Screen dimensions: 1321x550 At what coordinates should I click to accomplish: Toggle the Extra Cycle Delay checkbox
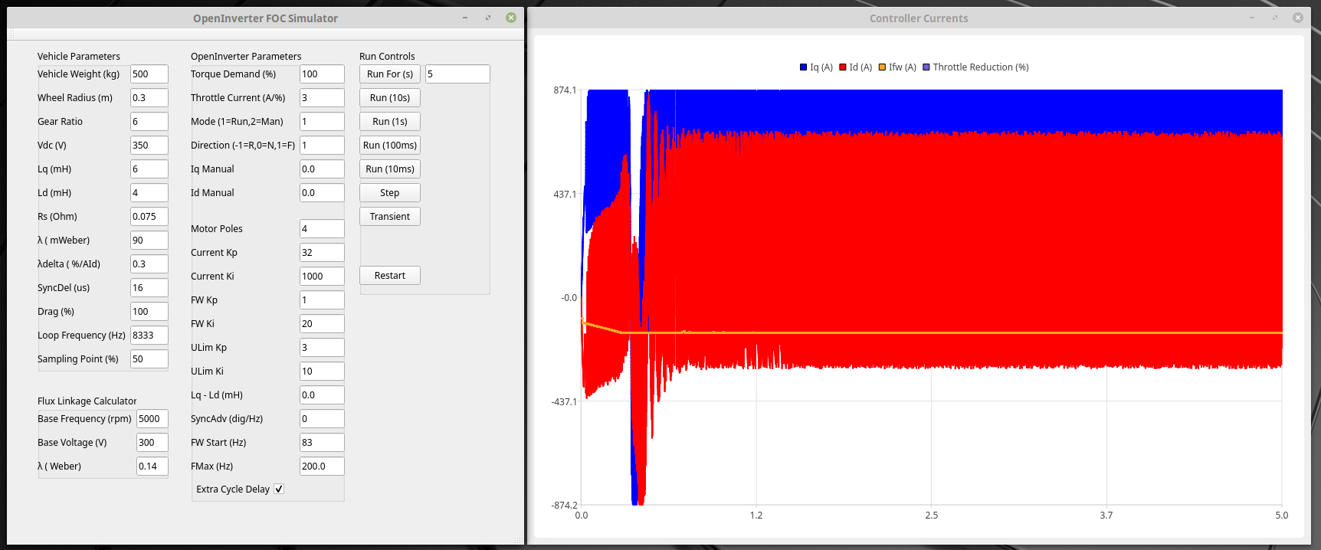(279, 489)
